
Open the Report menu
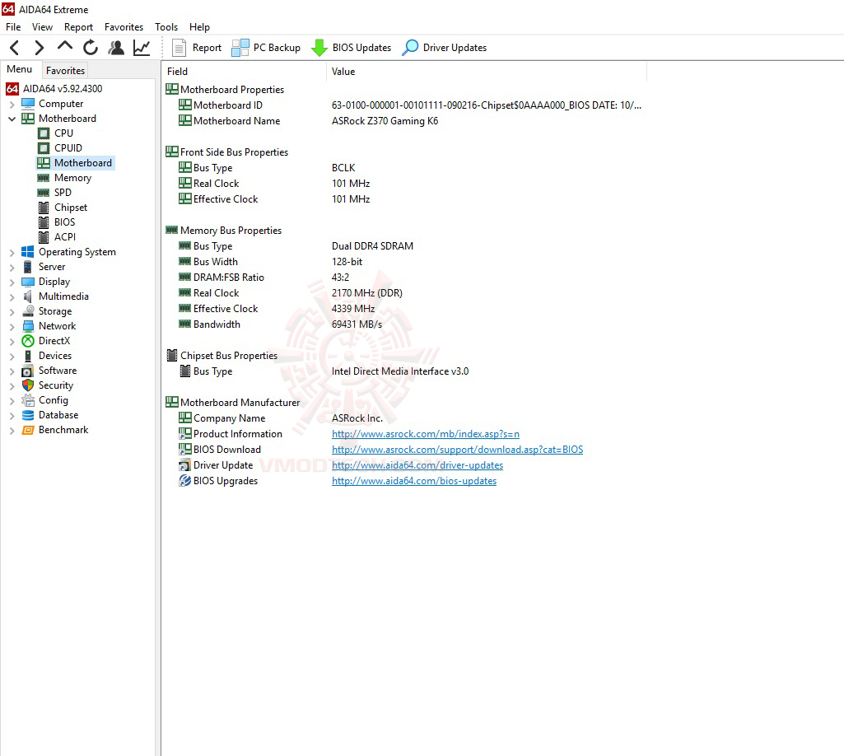pyautogui.click(x=78, y=27)
